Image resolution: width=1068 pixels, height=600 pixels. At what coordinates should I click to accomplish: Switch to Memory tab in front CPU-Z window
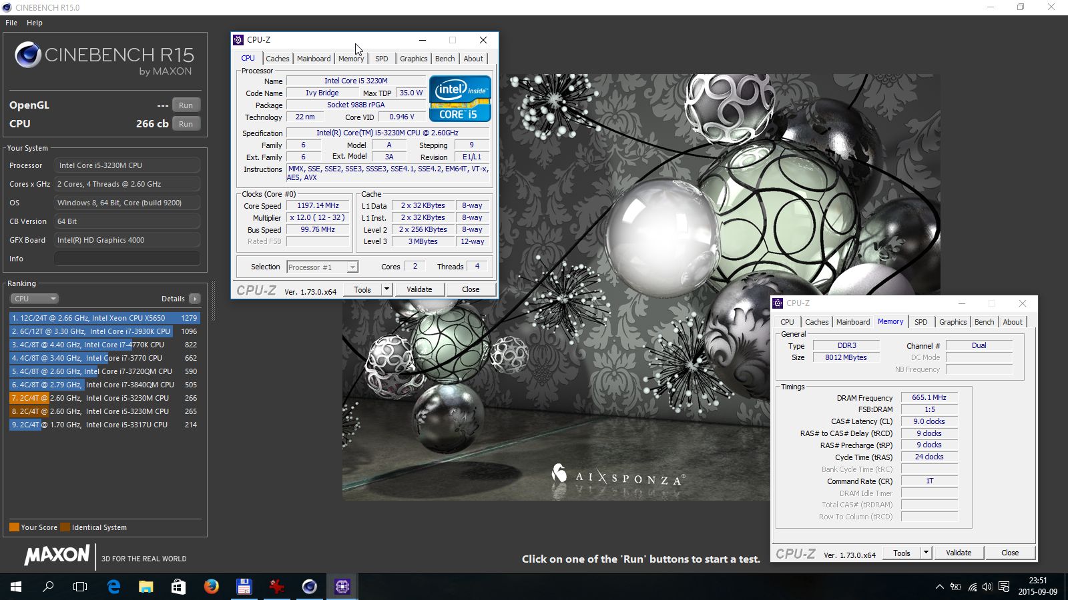pyautogui.click(x=351, y=59)
